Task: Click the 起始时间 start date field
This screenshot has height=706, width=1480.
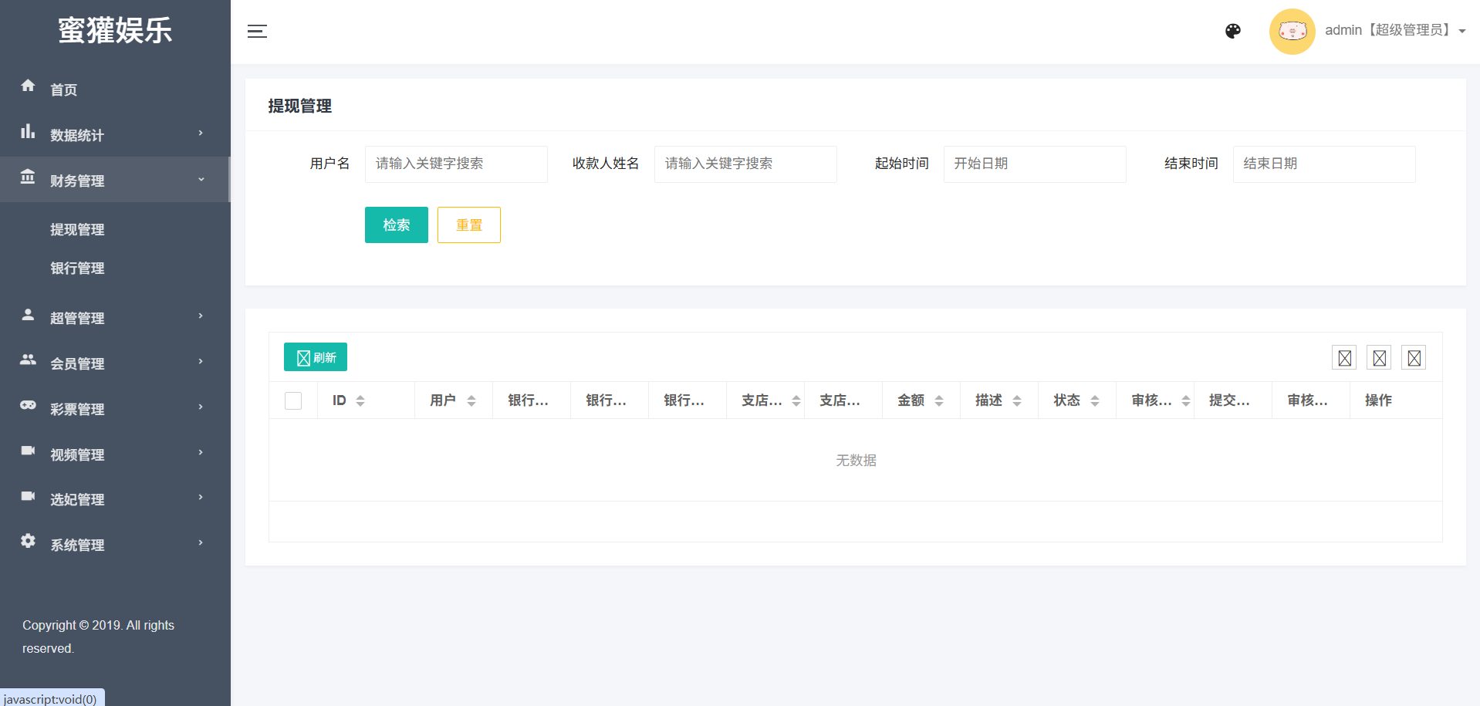Action: [x=1034, y=164]
